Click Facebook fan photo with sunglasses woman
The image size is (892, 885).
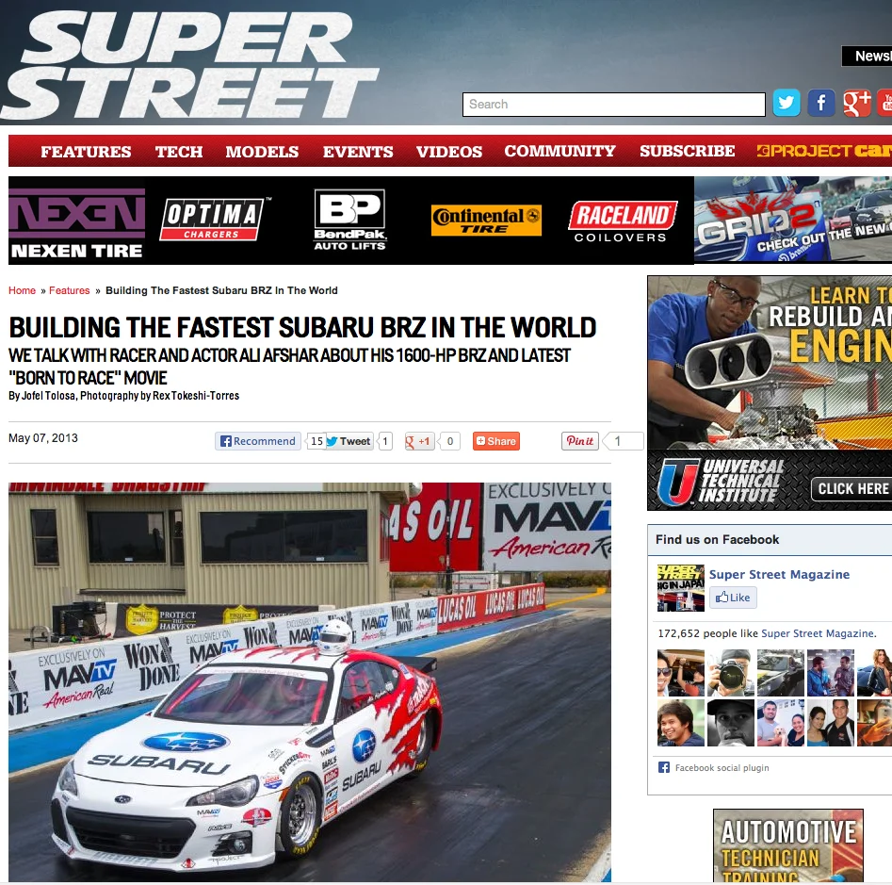click(x=681, y=673)
